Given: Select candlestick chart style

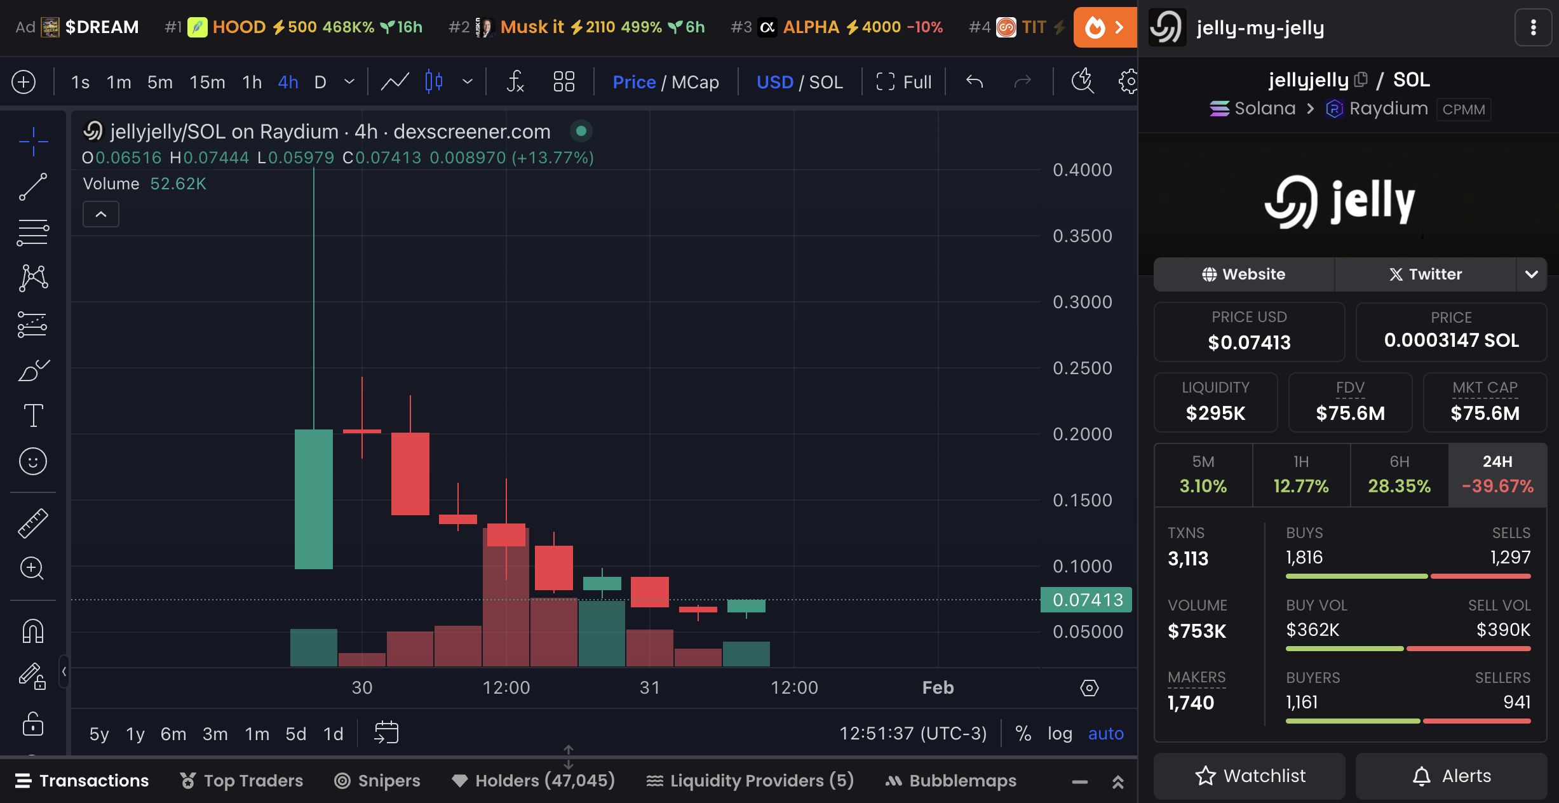Looking at the screenshot, I should point(434,82).
